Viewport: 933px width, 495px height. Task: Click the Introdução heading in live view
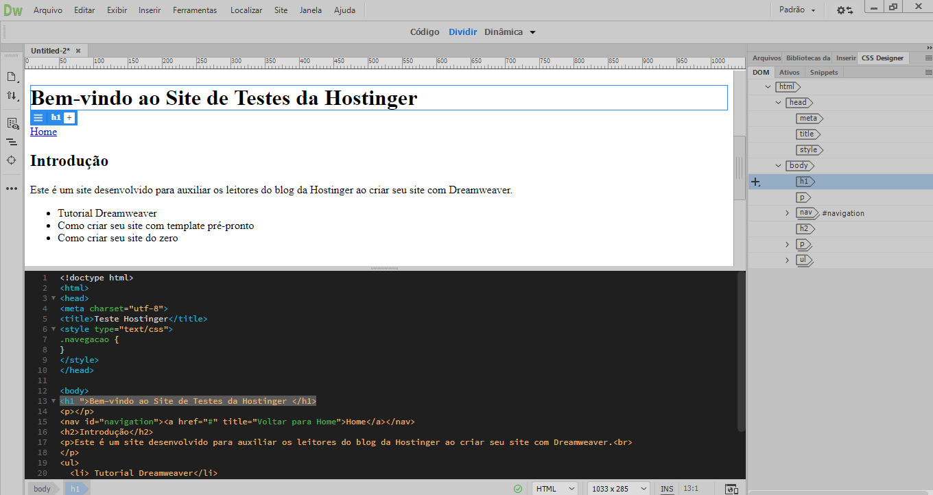pos(69,161)
